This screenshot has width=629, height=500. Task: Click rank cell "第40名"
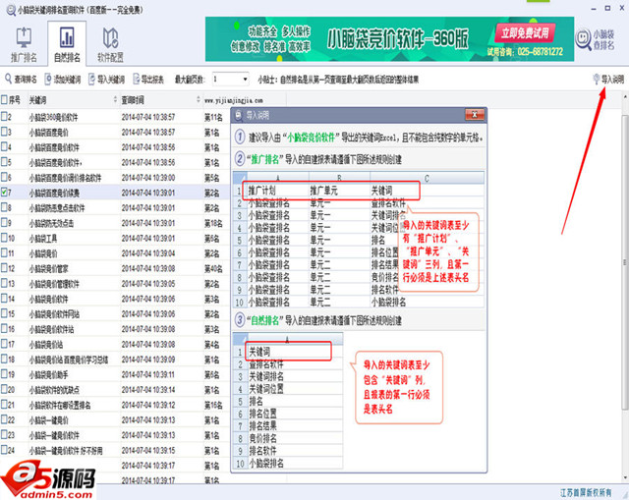213,268
